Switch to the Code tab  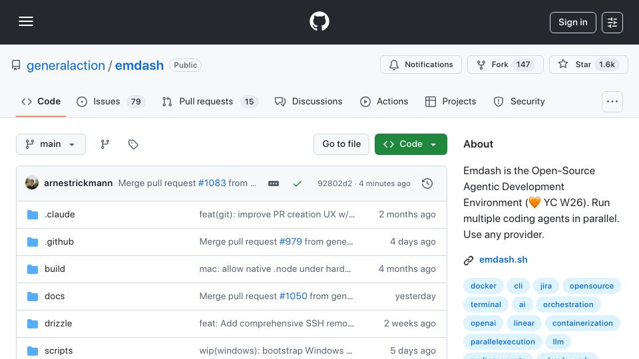coord(41,101)
